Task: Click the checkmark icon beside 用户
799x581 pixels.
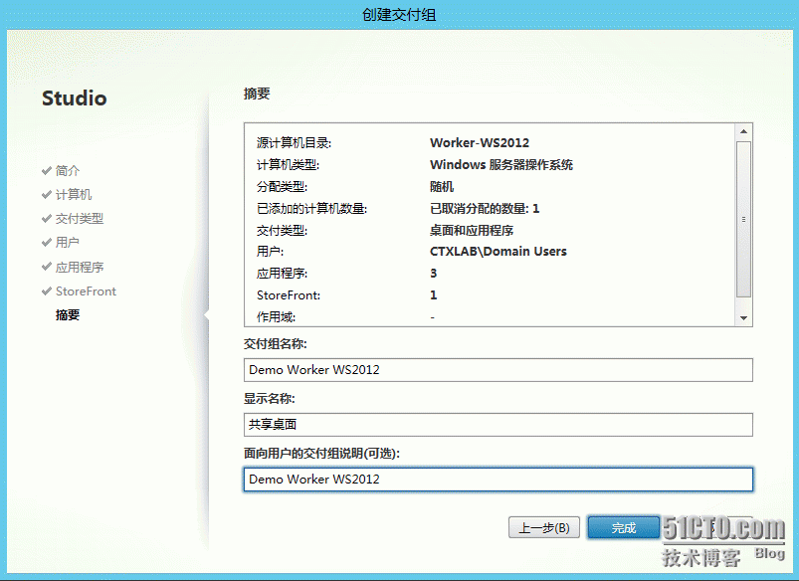Action: [x=47, y=242]
